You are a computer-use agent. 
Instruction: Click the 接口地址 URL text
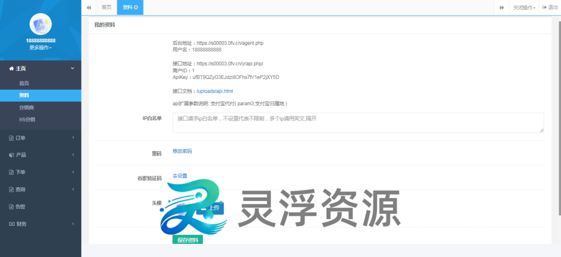tap(230, 64)
